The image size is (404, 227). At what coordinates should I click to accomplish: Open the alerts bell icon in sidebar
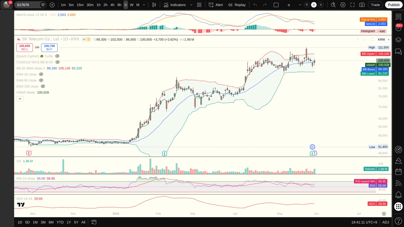coord(398,195)
